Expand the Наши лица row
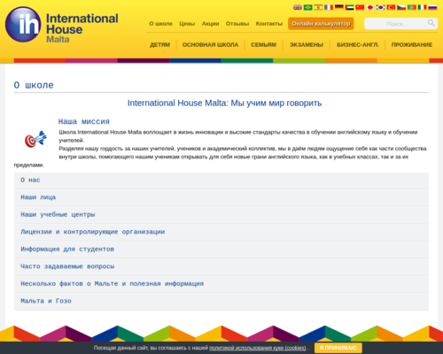Viewport: 443px width, 354px height. (x=221, y=197)
